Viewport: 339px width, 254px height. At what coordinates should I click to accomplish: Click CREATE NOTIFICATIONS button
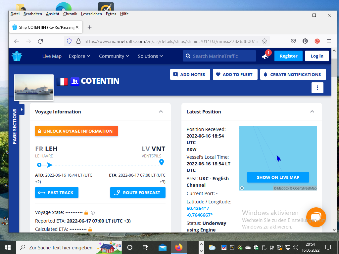click(293, 74)
